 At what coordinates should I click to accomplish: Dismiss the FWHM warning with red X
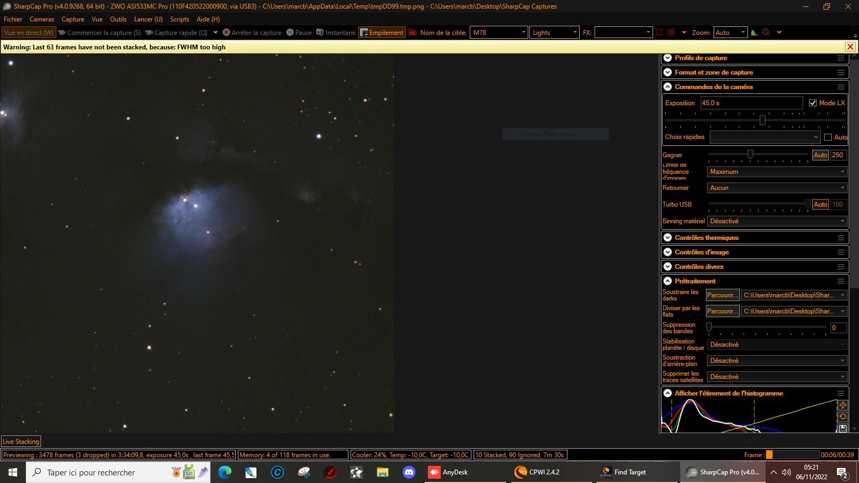point(850,47)
